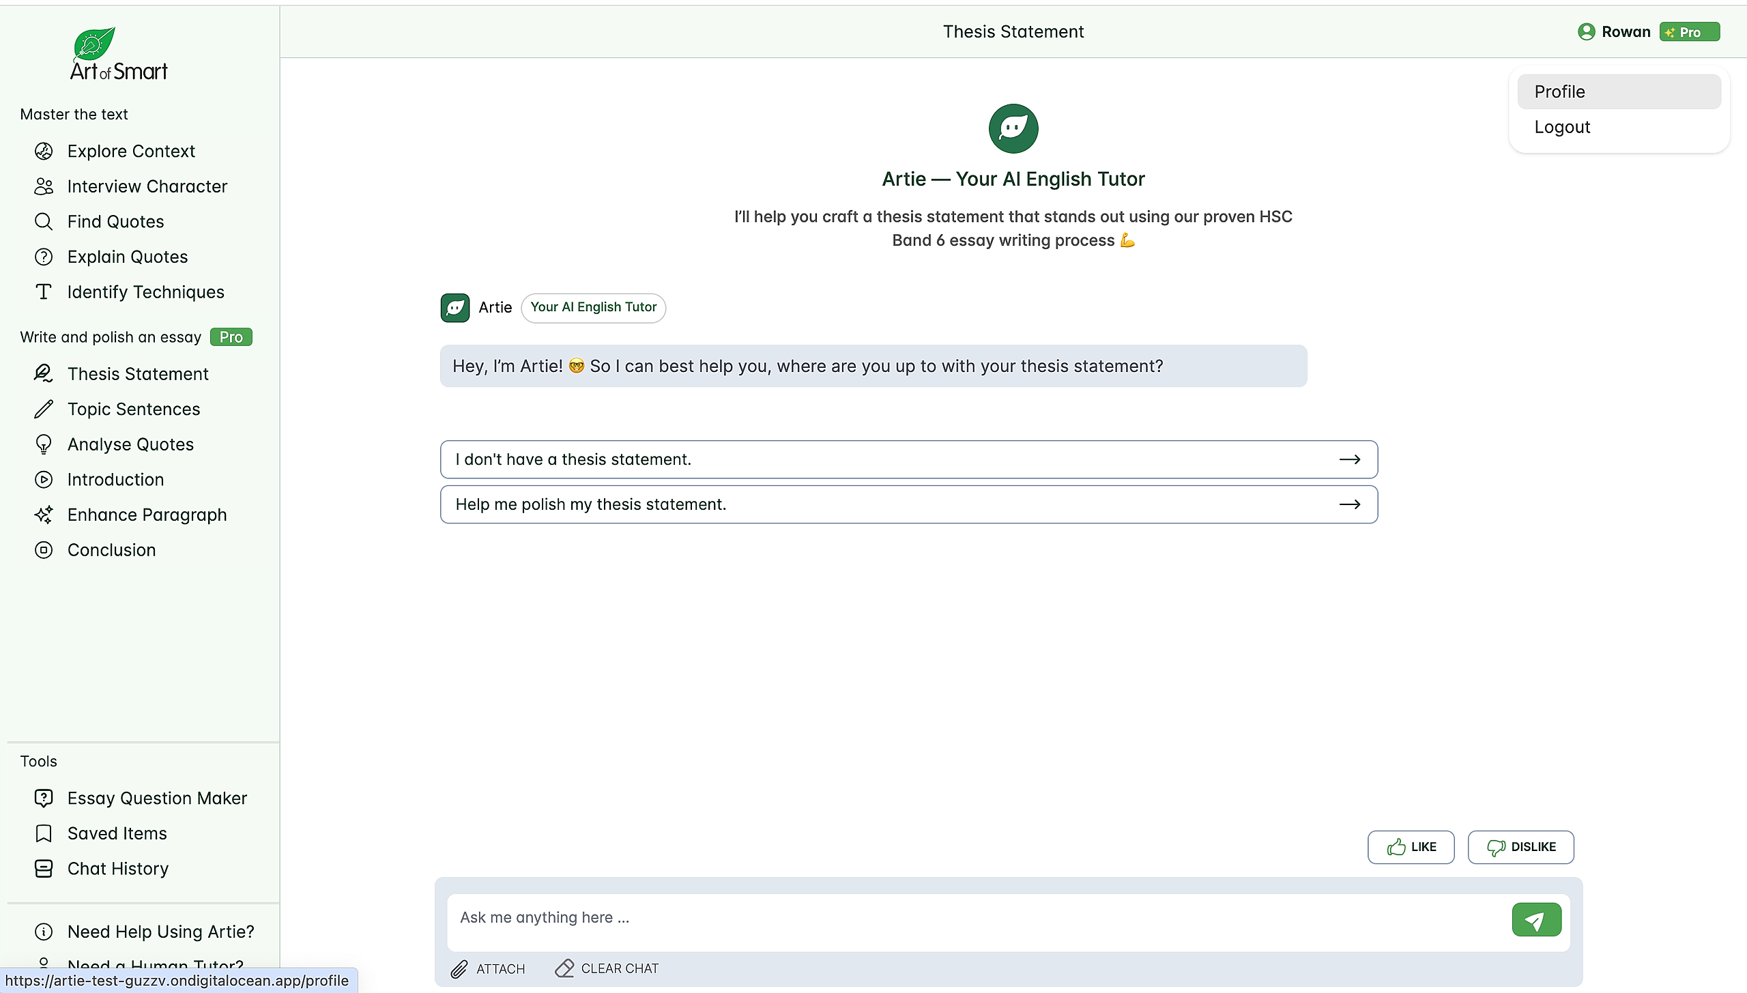Click the Explain Quotes question mark icon

point(44,257)
